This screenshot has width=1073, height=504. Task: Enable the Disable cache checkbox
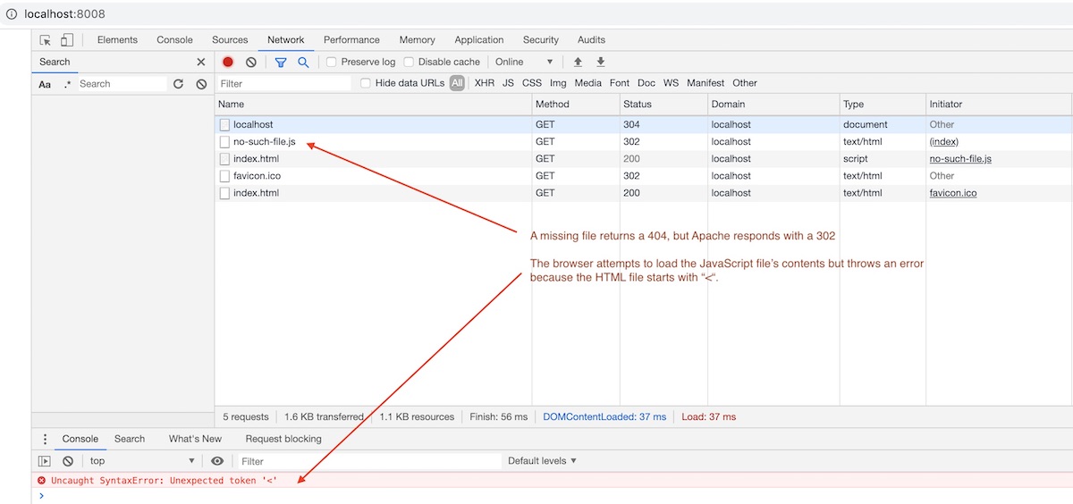(409, 62)
